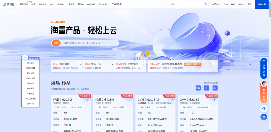Select 续费专区 in the sidebar

[30, 94]
